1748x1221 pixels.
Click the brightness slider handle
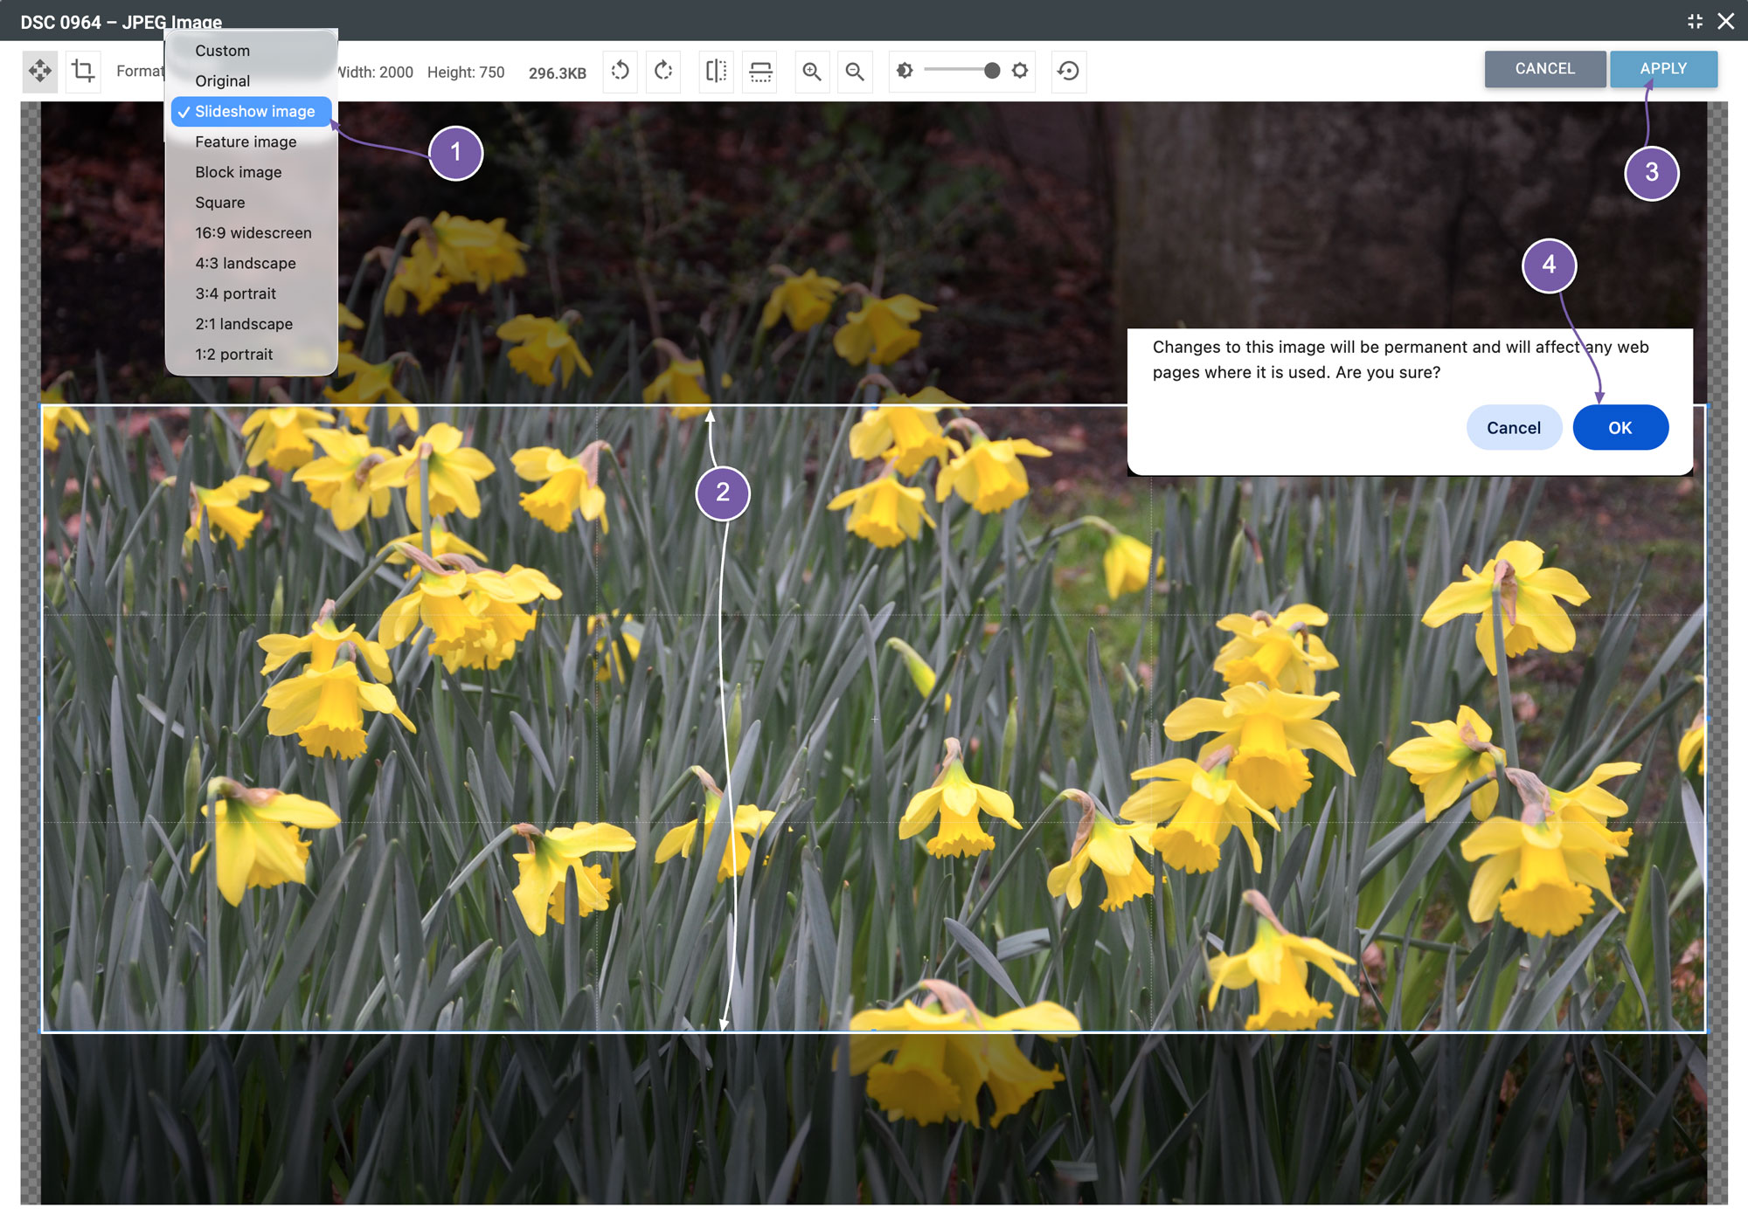click(992, 71)
